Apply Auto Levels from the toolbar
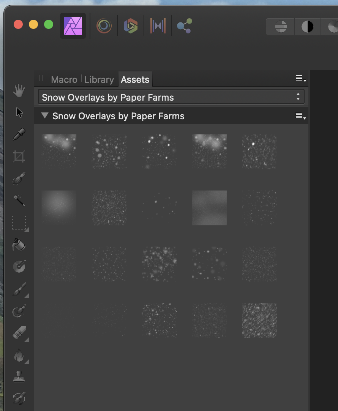 pos(281,27)
